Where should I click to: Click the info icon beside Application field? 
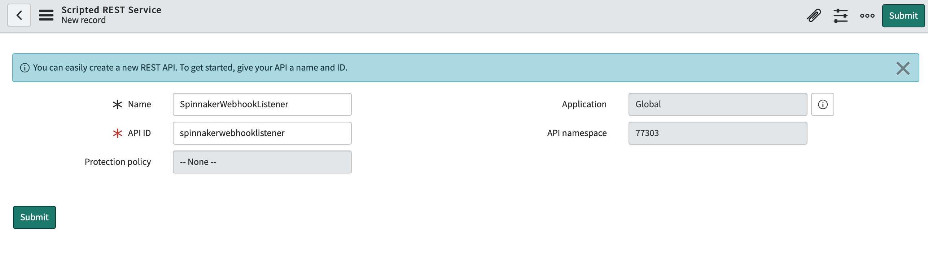coord(822,104)
